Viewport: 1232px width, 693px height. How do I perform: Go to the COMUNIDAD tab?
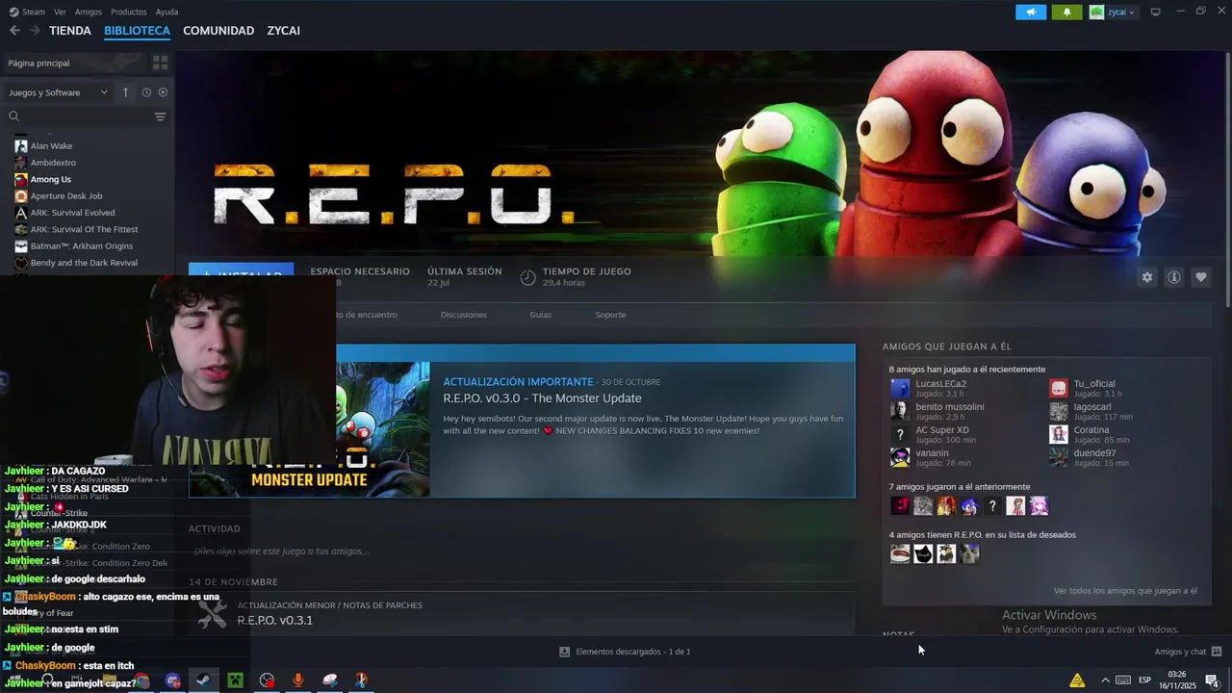tap(218, 31)
